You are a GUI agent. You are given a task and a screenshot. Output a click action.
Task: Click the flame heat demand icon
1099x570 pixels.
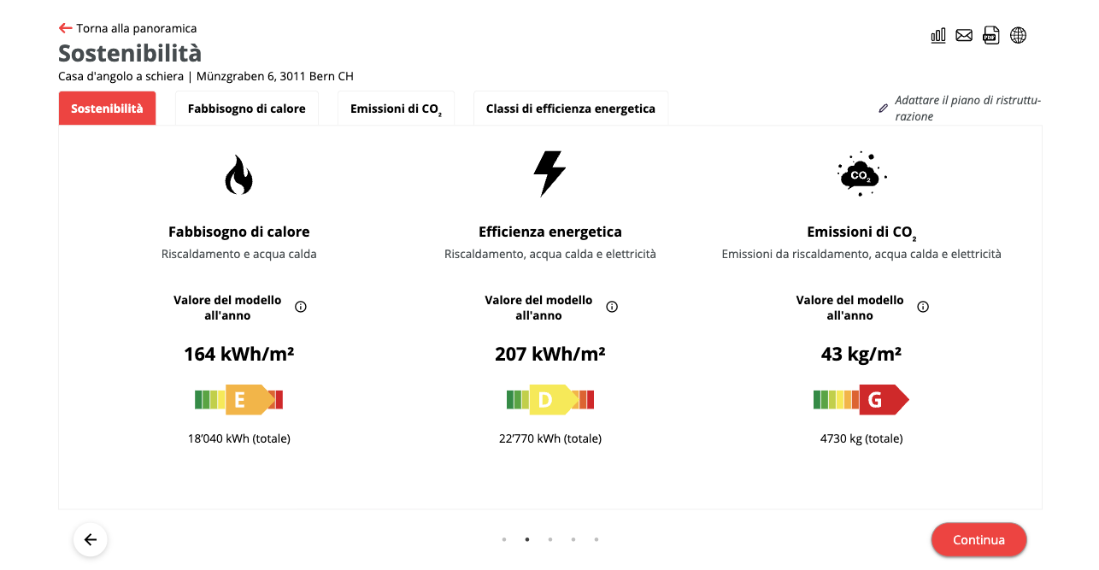click(x=239, y=175)
